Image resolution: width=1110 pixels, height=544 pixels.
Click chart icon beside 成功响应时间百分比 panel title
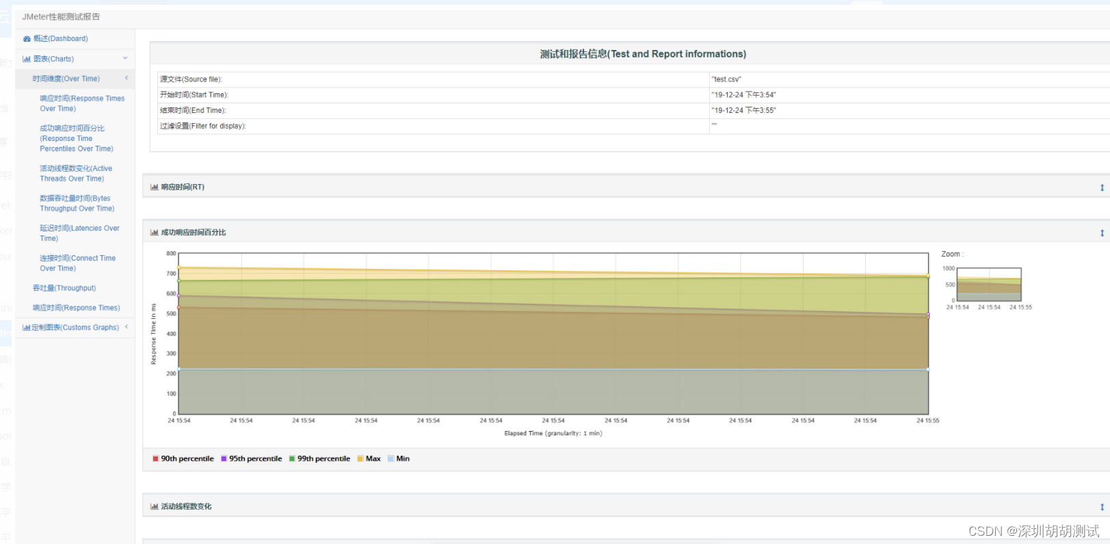pos(155,233)
